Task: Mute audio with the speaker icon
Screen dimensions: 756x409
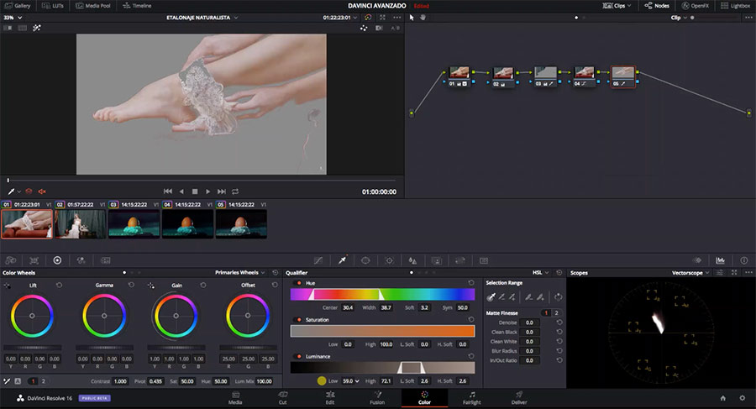Action: pos(42,191)
